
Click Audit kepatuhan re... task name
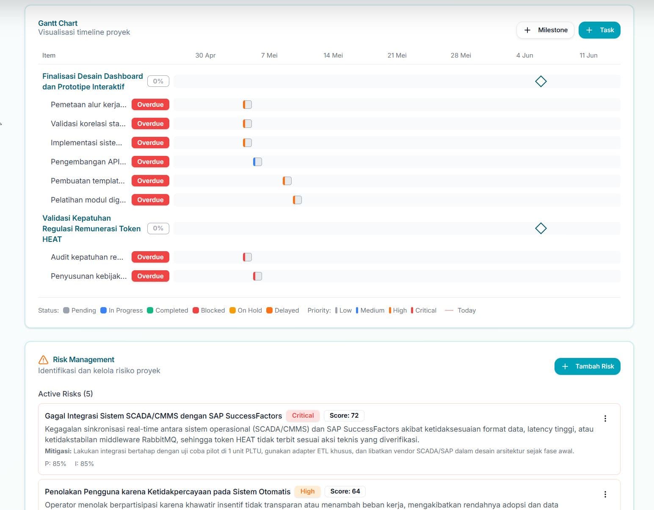tap(87, 257)
